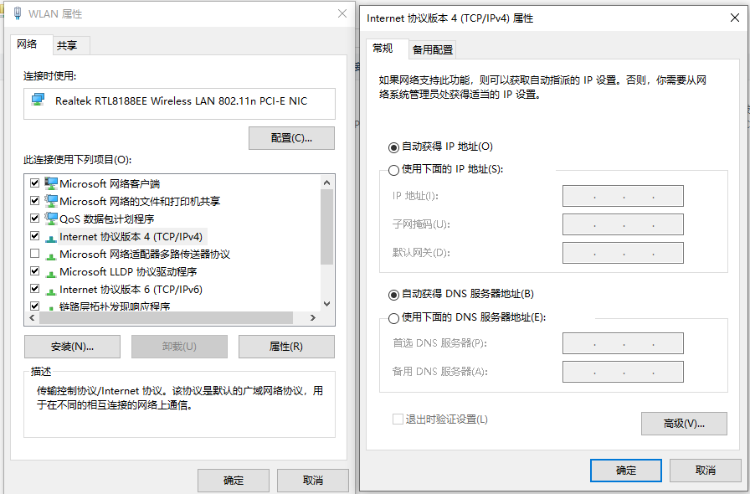Image resolution: width=750 pixels, height=494 pixels.
Task: Close the TCP/IPv4 属性 window
Action: 735,18
